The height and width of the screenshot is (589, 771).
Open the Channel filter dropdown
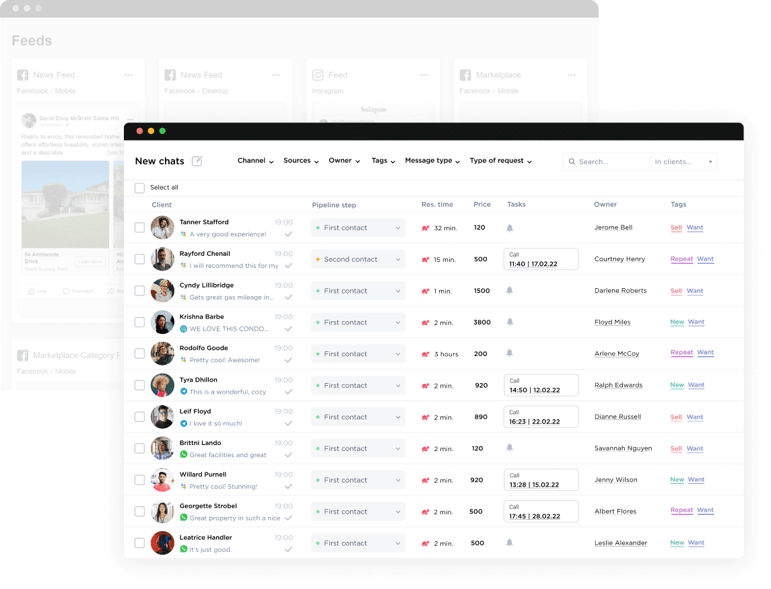coord(255,161)
